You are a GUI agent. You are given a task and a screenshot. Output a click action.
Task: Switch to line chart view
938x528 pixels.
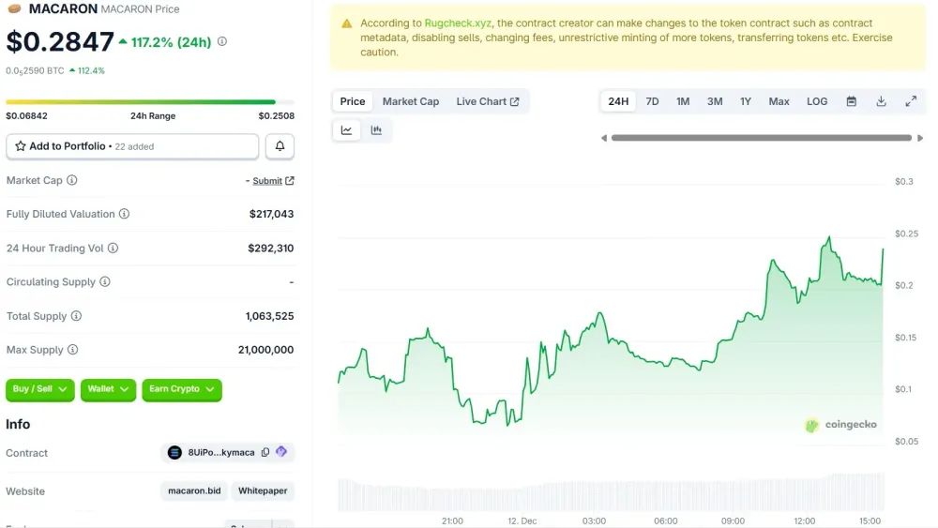coord(346,130)
